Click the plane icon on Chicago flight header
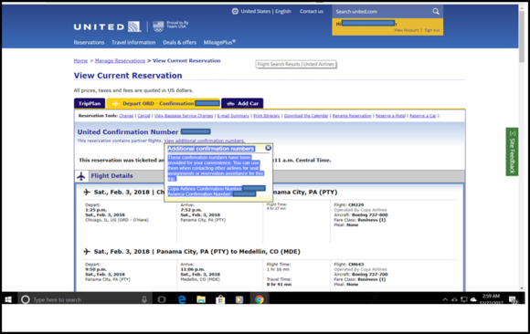Screen dimensions: 530x334 coord(87,192)
